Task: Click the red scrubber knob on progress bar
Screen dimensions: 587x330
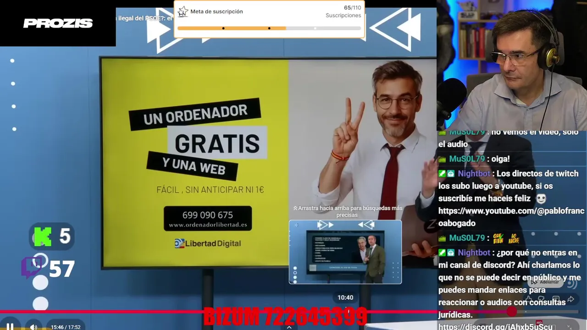Action: (512, 312)
